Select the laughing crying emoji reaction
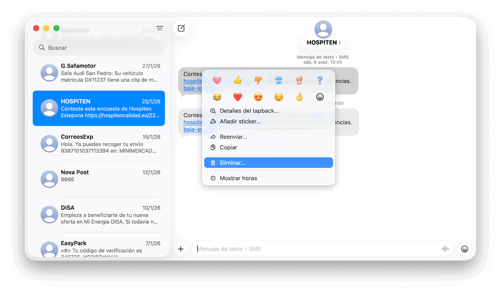The image size is (501, 293). [x=217, y=97]
